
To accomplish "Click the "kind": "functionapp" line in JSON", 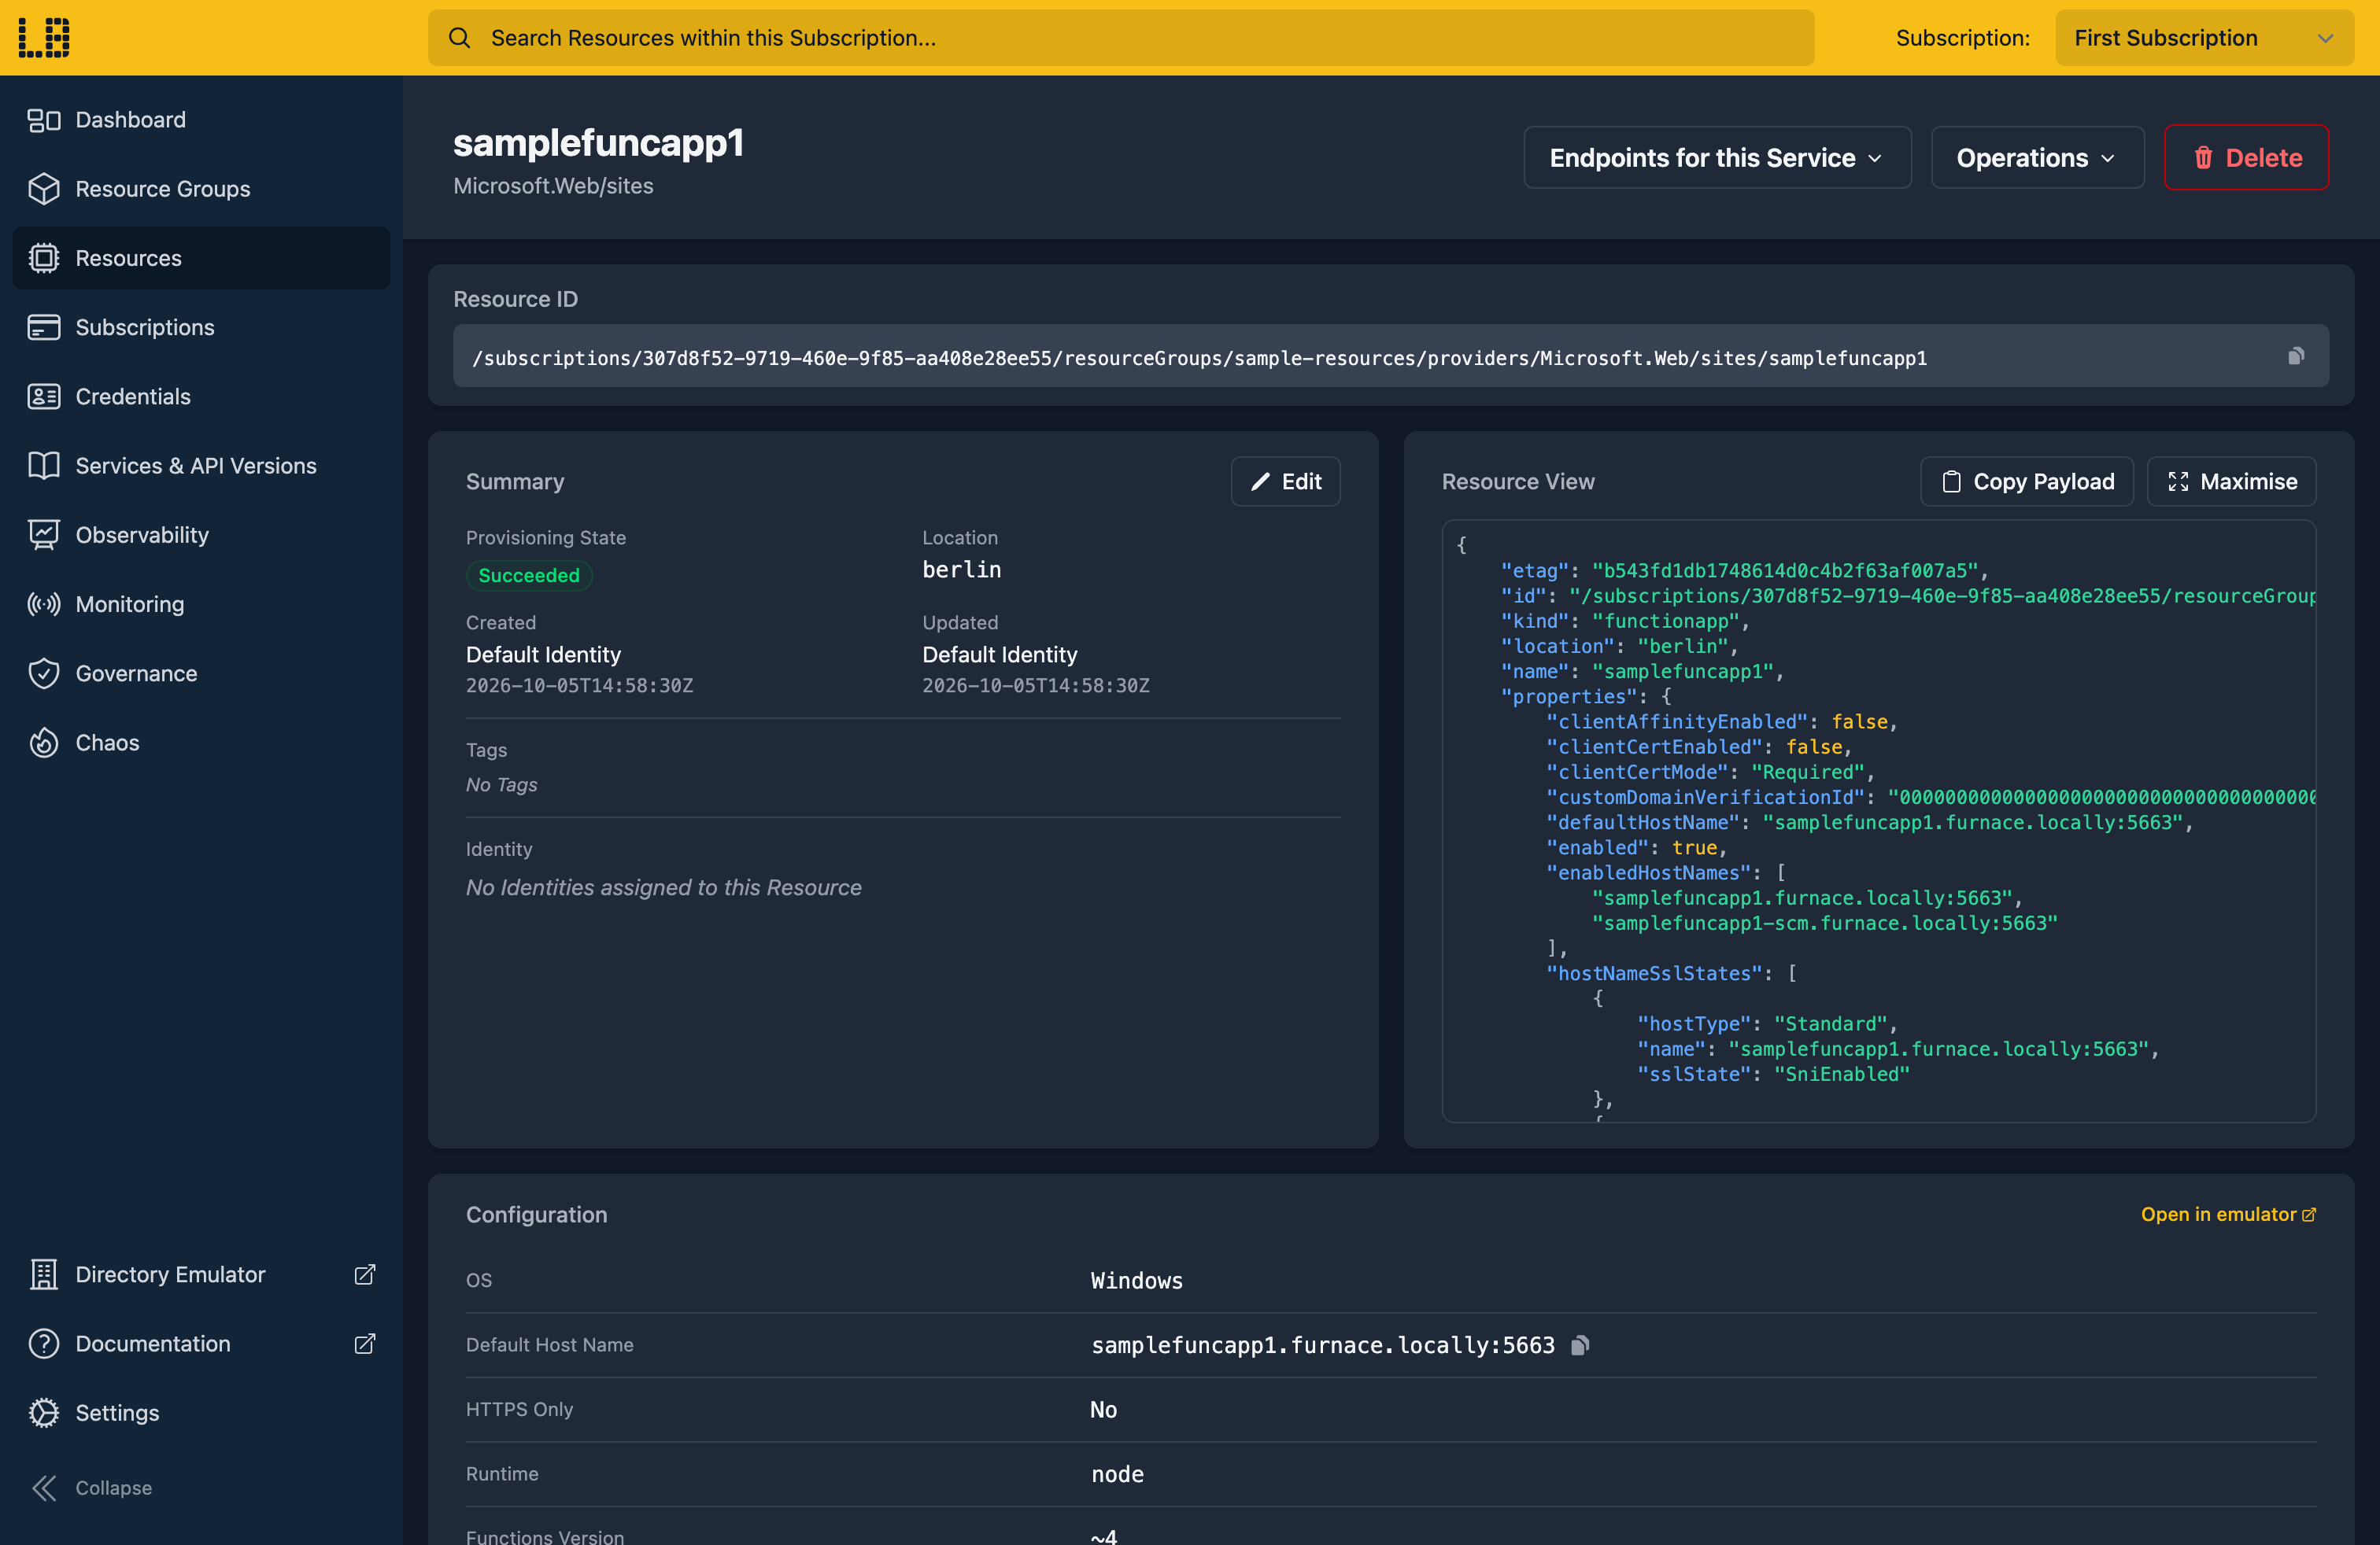I will 1624,621.
